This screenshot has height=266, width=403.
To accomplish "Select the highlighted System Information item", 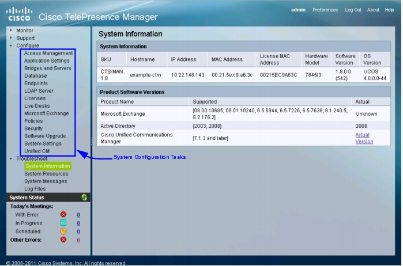I will (48, 166).
